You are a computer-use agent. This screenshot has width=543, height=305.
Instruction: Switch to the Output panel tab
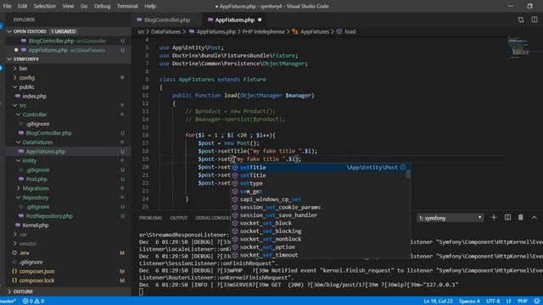click(x=179, y=218)
